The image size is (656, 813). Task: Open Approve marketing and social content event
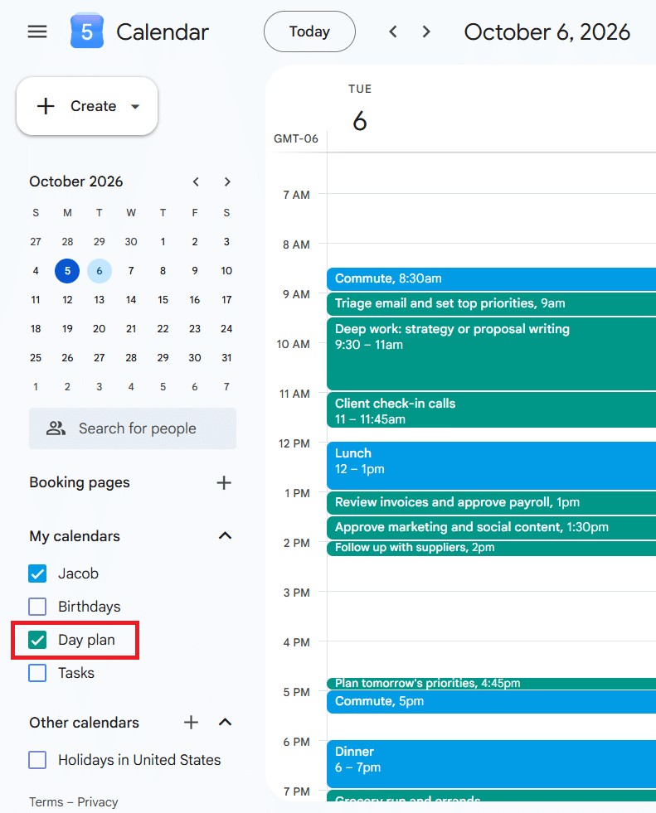tap(491, 528)
